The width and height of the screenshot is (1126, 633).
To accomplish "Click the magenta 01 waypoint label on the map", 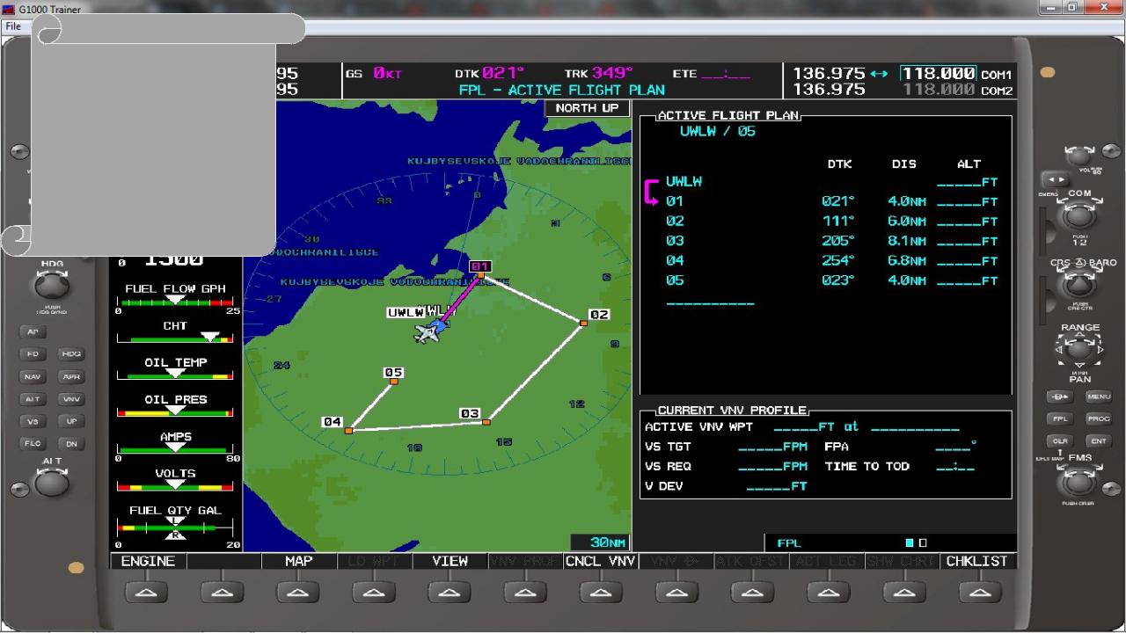I will coord(479,266).
